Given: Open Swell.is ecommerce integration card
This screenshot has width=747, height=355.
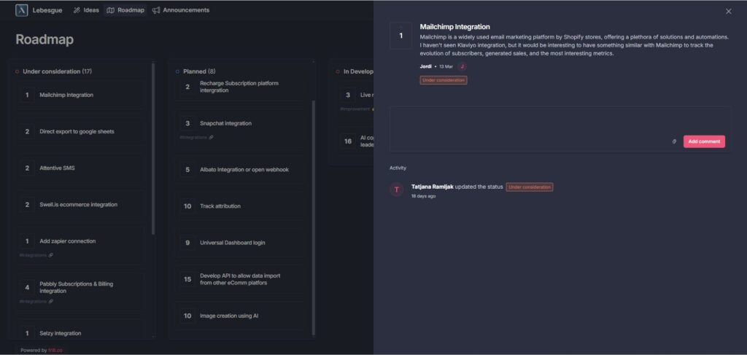Looking at the screenshot, I should [x=81, y=205].
